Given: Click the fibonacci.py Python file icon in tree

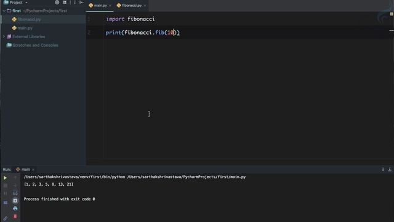Looking at the screenshot, I should 14,19.
